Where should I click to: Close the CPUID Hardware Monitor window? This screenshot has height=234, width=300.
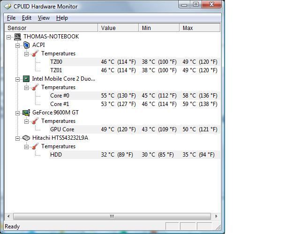click(x=211, y=4)
